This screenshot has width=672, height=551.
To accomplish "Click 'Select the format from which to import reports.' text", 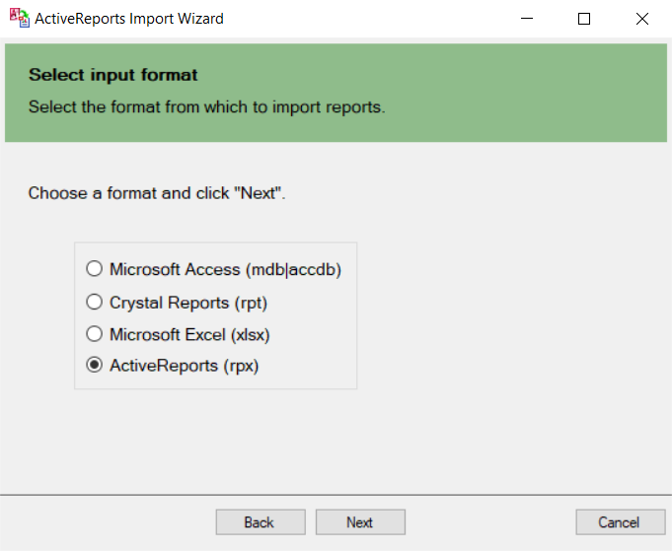I will (x=207, y=106).
